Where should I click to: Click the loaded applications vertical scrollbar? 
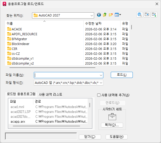90,105
